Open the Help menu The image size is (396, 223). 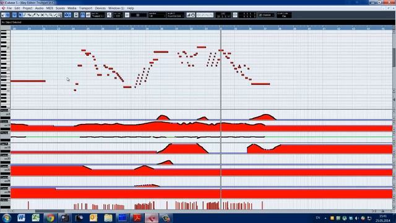pyautogui.click(x=131, y=8)
